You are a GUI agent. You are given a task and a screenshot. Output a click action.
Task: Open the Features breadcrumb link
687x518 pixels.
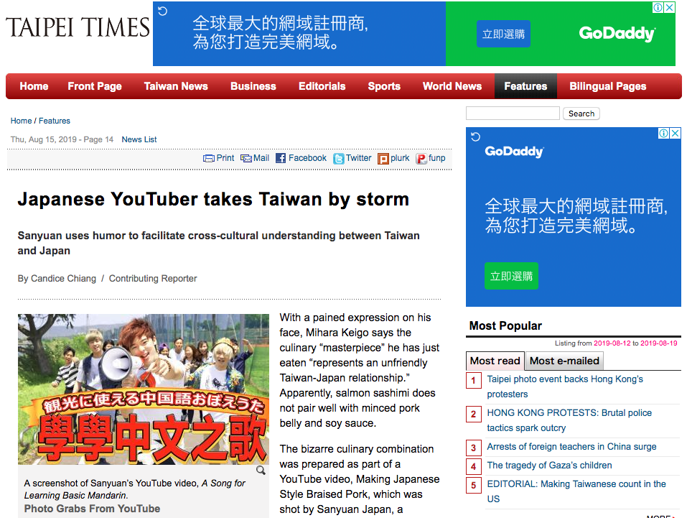pos(55,121)
